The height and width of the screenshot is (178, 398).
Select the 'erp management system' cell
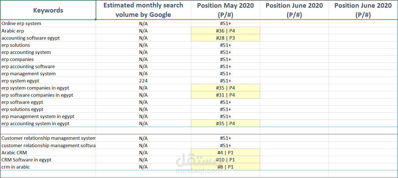click(x=48, y=74)
